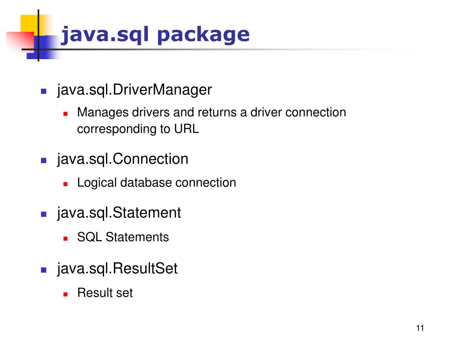Select the Manages drivers description line
This screenshot has height=339, width=452.
pyautogui.click(x=211, y=112)
